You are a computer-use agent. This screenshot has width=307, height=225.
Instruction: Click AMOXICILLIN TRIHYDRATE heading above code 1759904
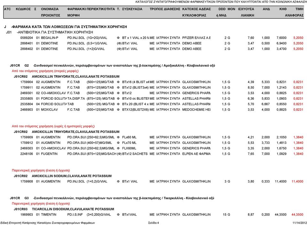pos(67,76)
